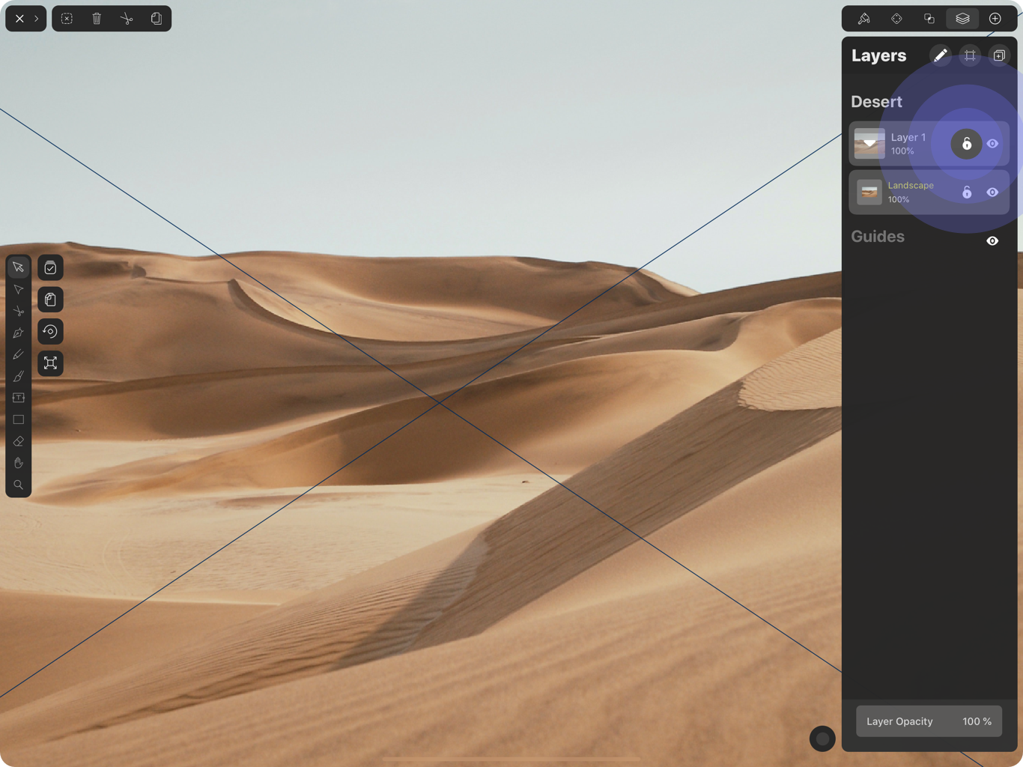Viewport: 1023px width, 767px height.
Task: Cut selection using top scissors icon
Action: 127,19
